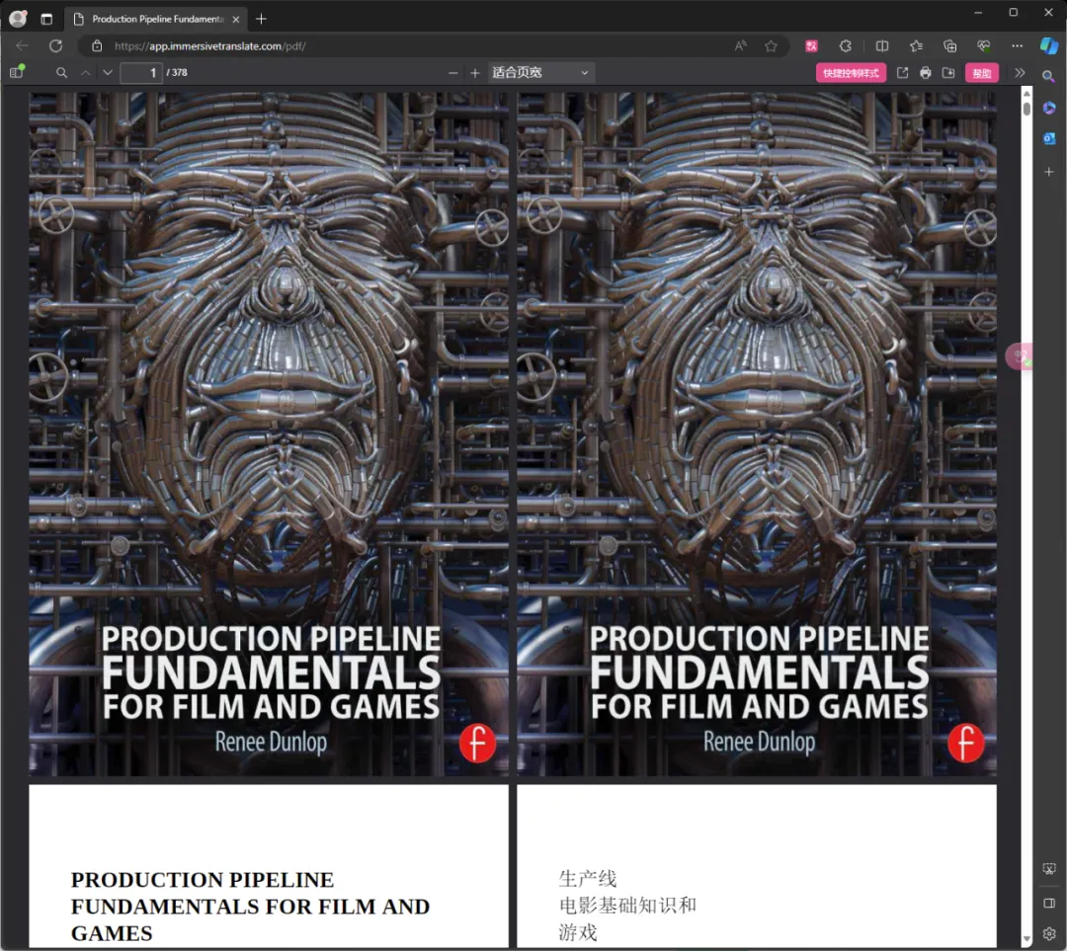
Task: Go to the next PDF page
Action: pos(107,72)
